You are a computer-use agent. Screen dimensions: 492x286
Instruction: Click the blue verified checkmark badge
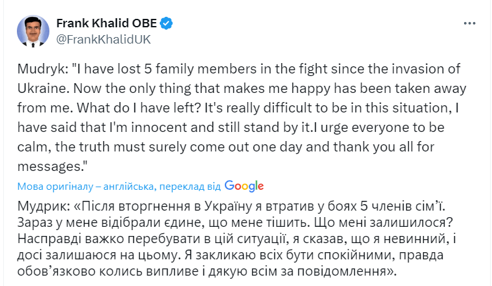pos(166,23)
